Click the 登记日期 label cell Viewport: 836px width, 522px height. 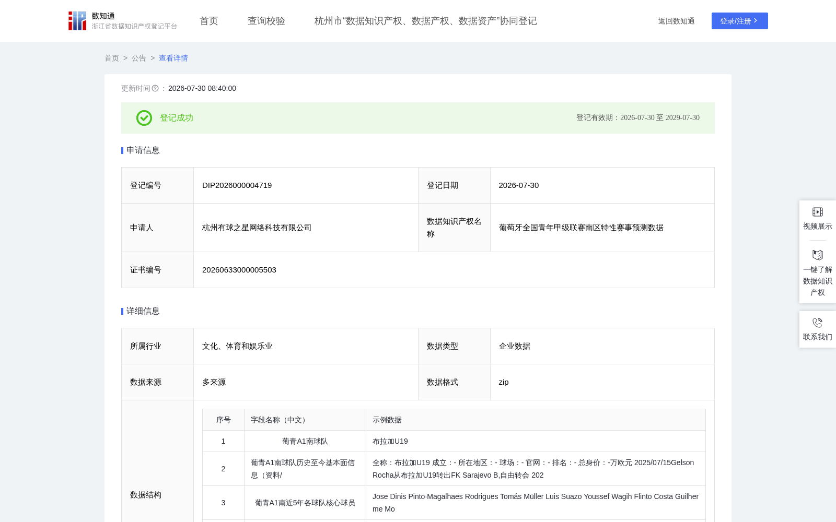(454, 185)
